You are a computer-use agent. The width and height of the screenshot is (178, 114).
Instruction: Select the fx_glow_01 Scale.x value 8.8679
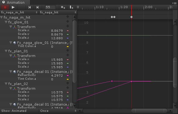pos(57,31)
